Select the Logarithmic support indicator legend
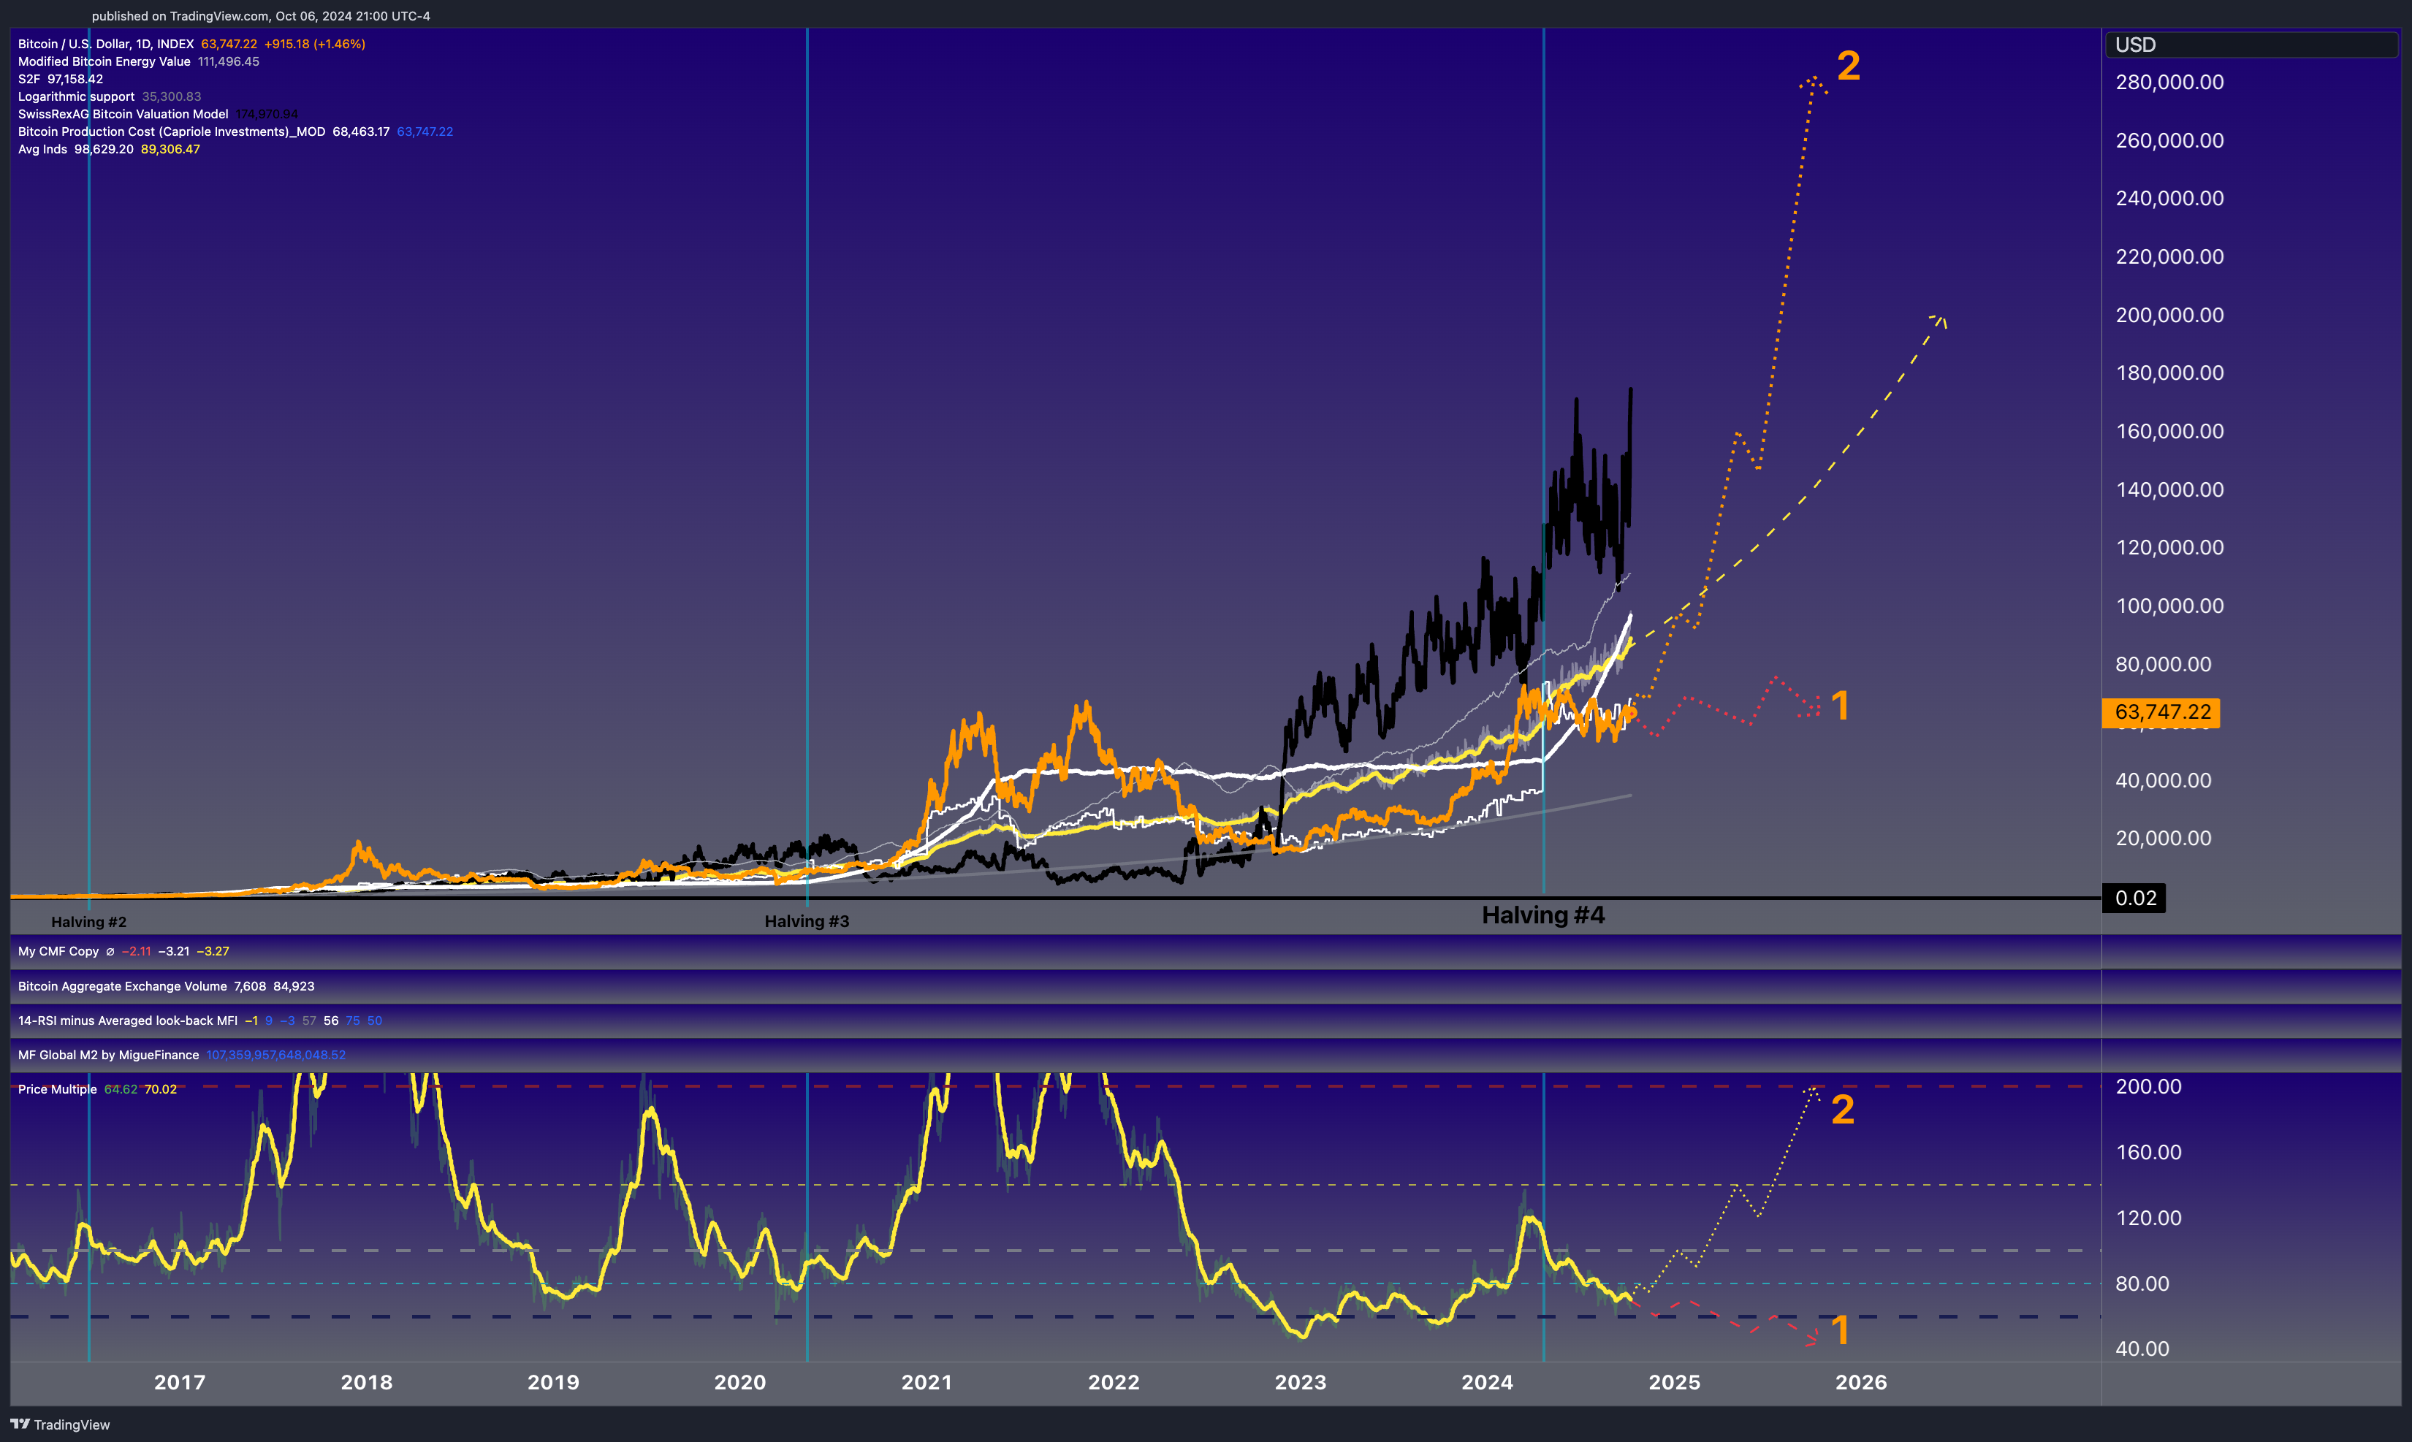 click(75, 96)
